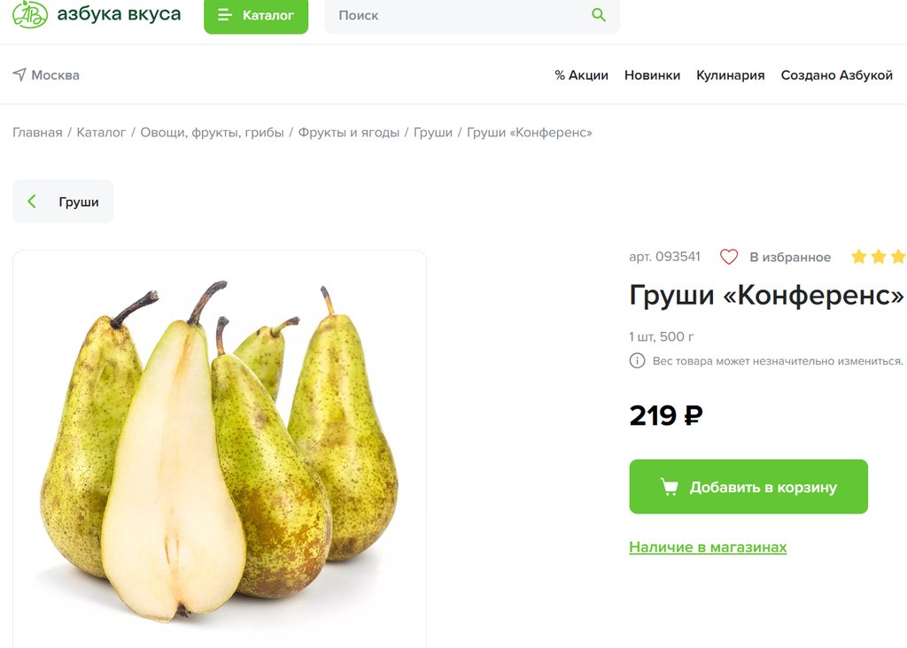Toggle В избранное for this product
Screen dimensions: 907x648
[789, 258]
